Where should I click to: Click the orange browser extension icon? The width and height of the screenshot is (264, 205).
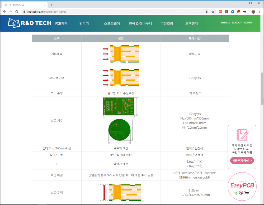220,12
